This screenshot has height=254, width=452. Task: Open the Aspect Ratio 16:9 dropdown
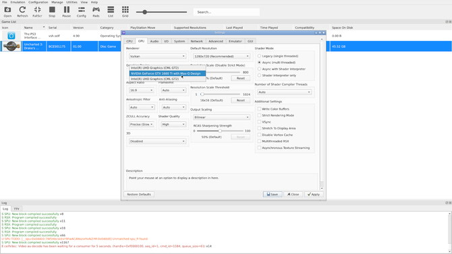coord(141,90)
